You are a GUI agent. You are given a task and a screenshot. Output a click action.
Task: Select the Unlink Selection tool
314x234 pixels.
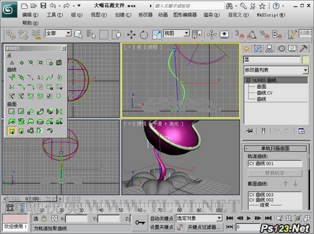pos(23,35)
